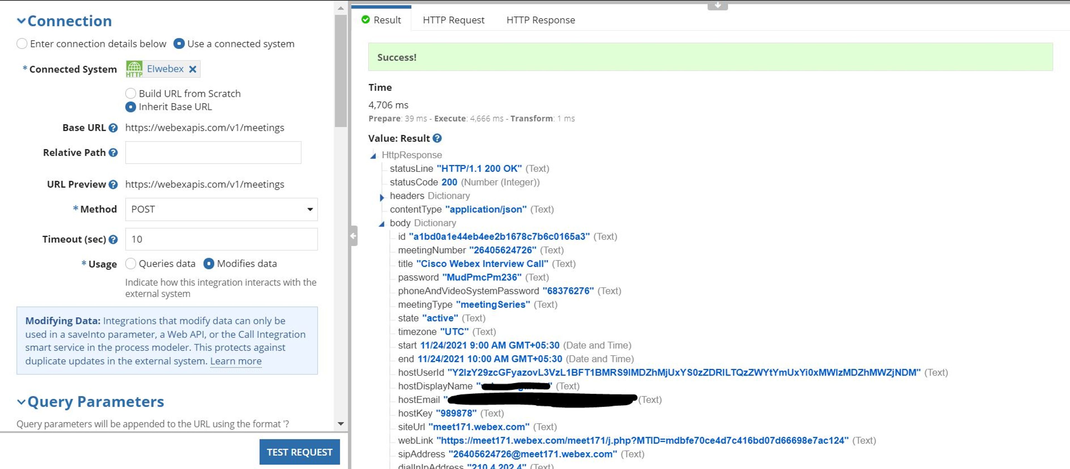Click the TEST REQUEST button
The height and width of the screenshot is (469, 1070).
[x=300, y=452]
